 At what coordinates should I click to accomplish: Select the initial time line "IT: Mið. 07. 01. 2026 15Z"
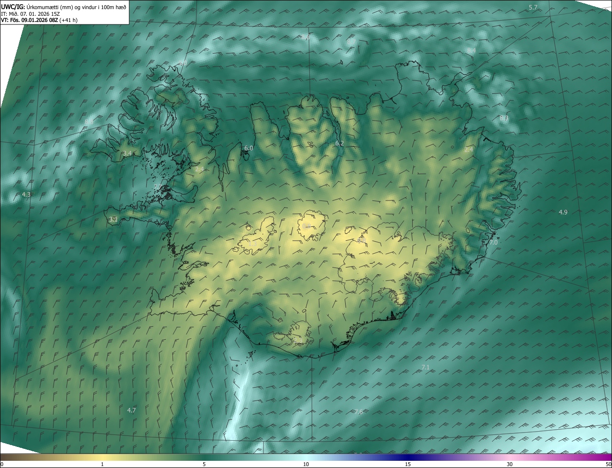(x=30, y=13)
